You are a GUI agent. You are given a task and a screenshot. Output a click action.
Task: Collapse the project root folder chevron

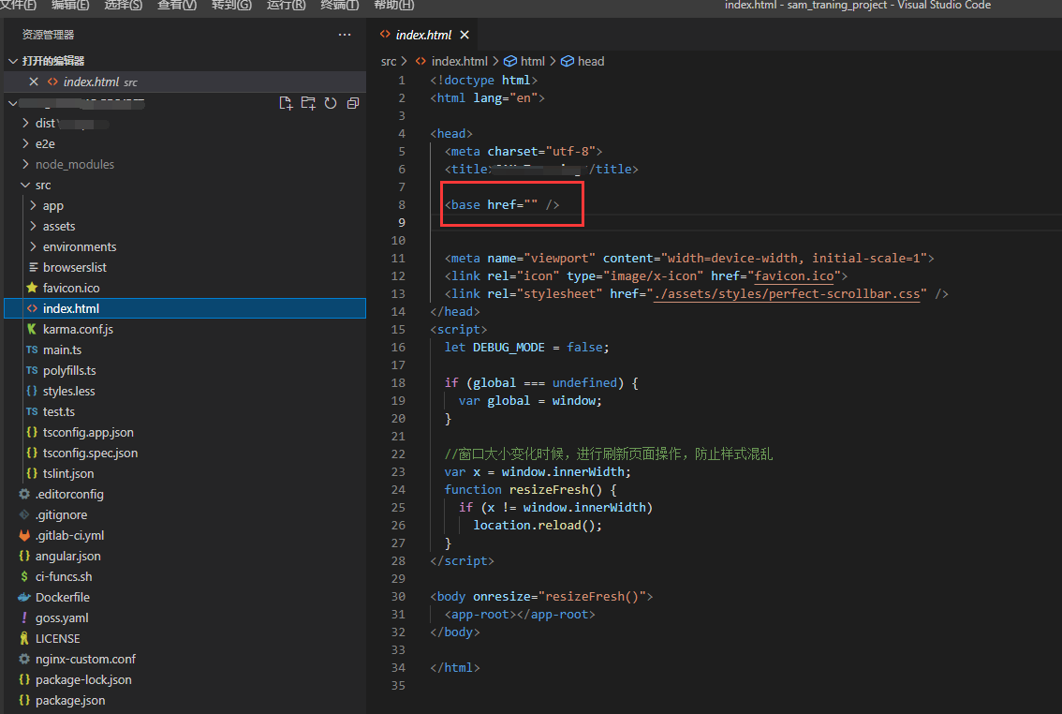coord(13,103)
